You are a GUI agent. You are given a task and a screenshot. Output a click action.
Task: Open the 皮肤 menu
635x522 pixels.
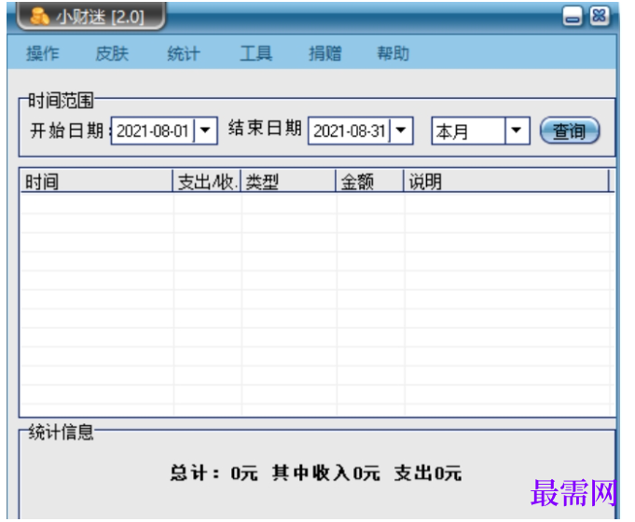click(112, 53)
